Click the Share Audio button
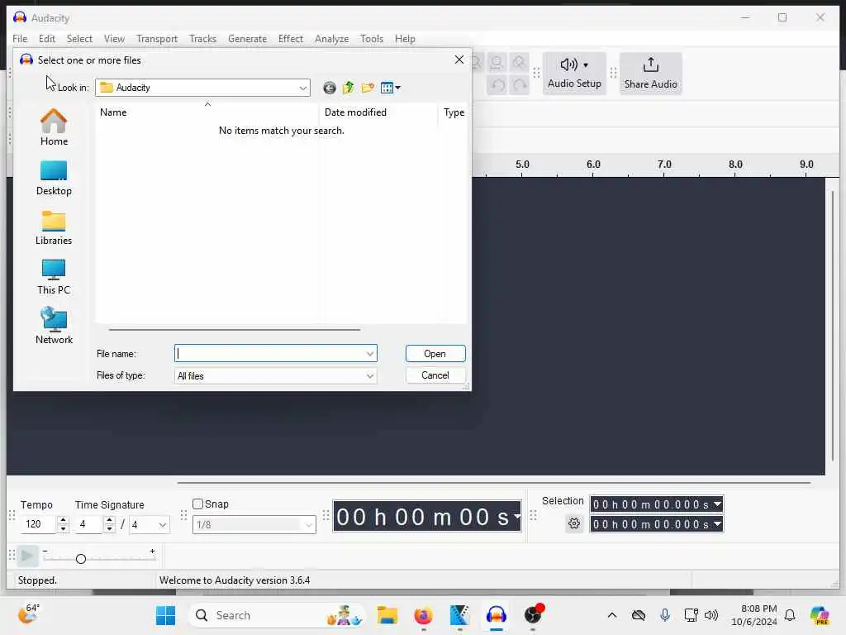 click(x=651, y=74)
